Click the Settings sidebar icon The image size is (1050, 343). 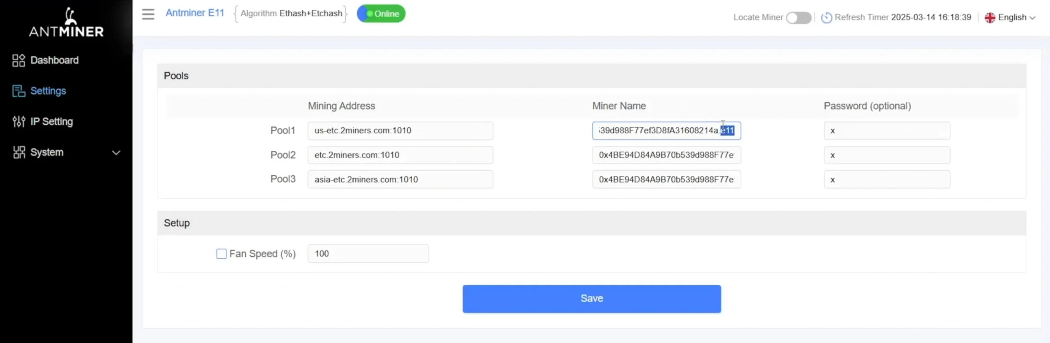18,91
